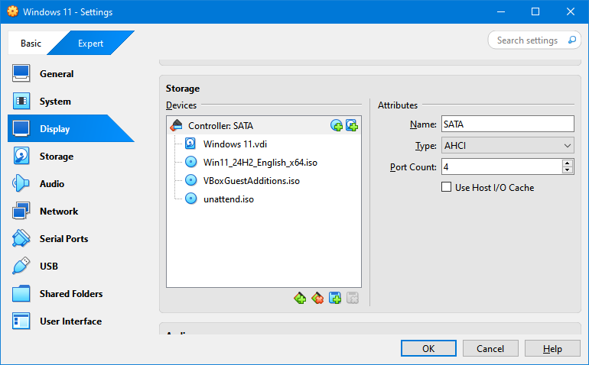Switch to the Basic tab
589x365 pixels.
[31, 43]
